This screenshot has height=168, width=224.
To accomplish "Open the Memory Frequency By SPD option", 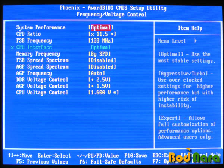I will (x=99, y=54).
